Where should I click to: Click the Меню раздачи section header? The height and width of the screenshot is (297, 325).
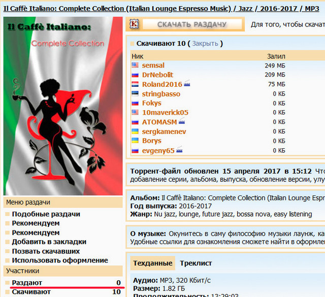pyautogui.click(x=63, y=202)
